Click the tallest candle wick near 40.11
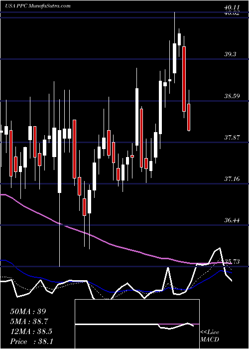249x349 pixels. point(174,48)
